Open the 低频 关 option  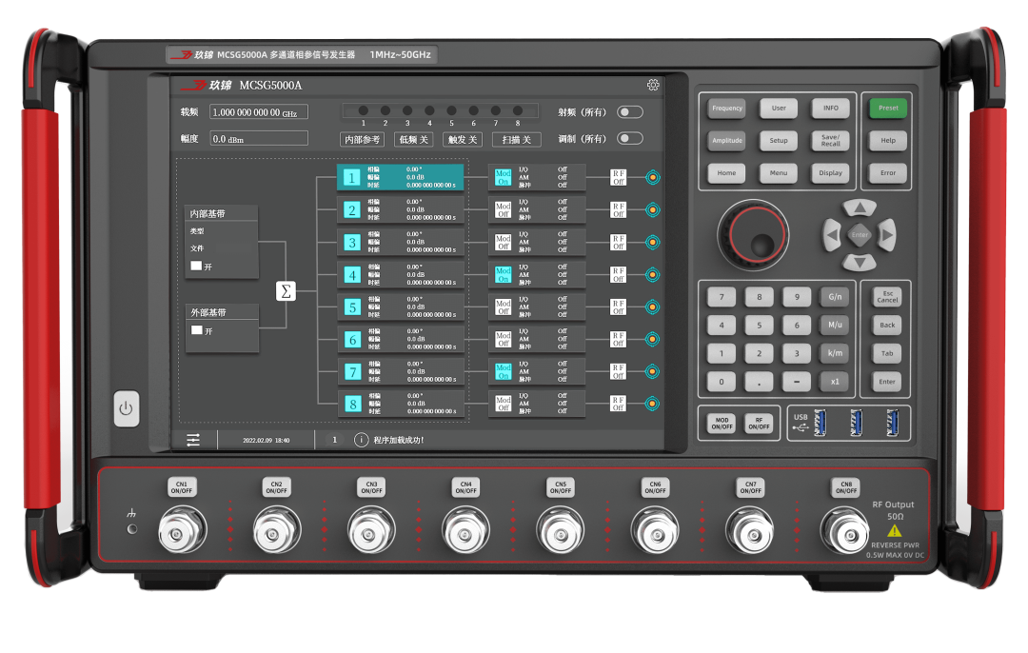coord(414,140)
